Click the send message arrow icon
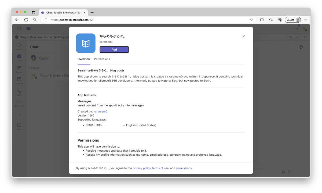 point(290,172)
